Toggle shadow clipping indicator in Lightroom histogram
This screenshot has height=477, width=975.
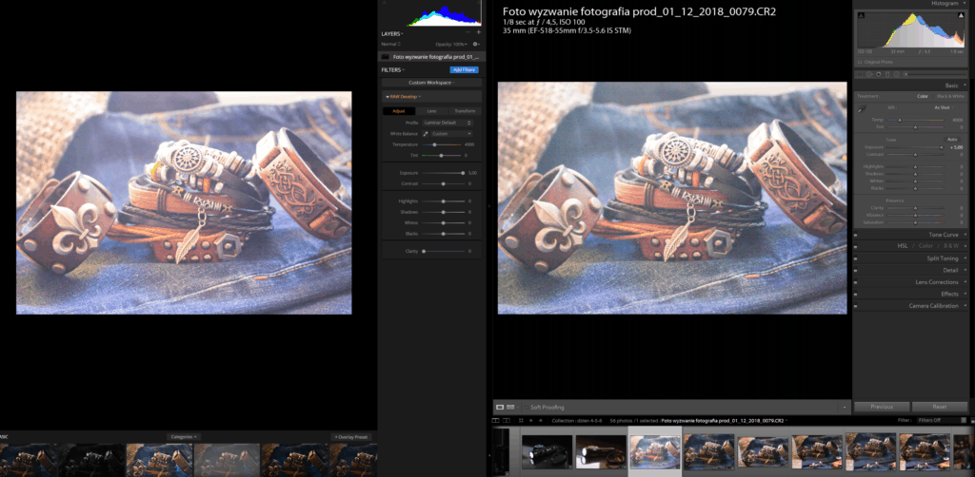click(861, 15)
